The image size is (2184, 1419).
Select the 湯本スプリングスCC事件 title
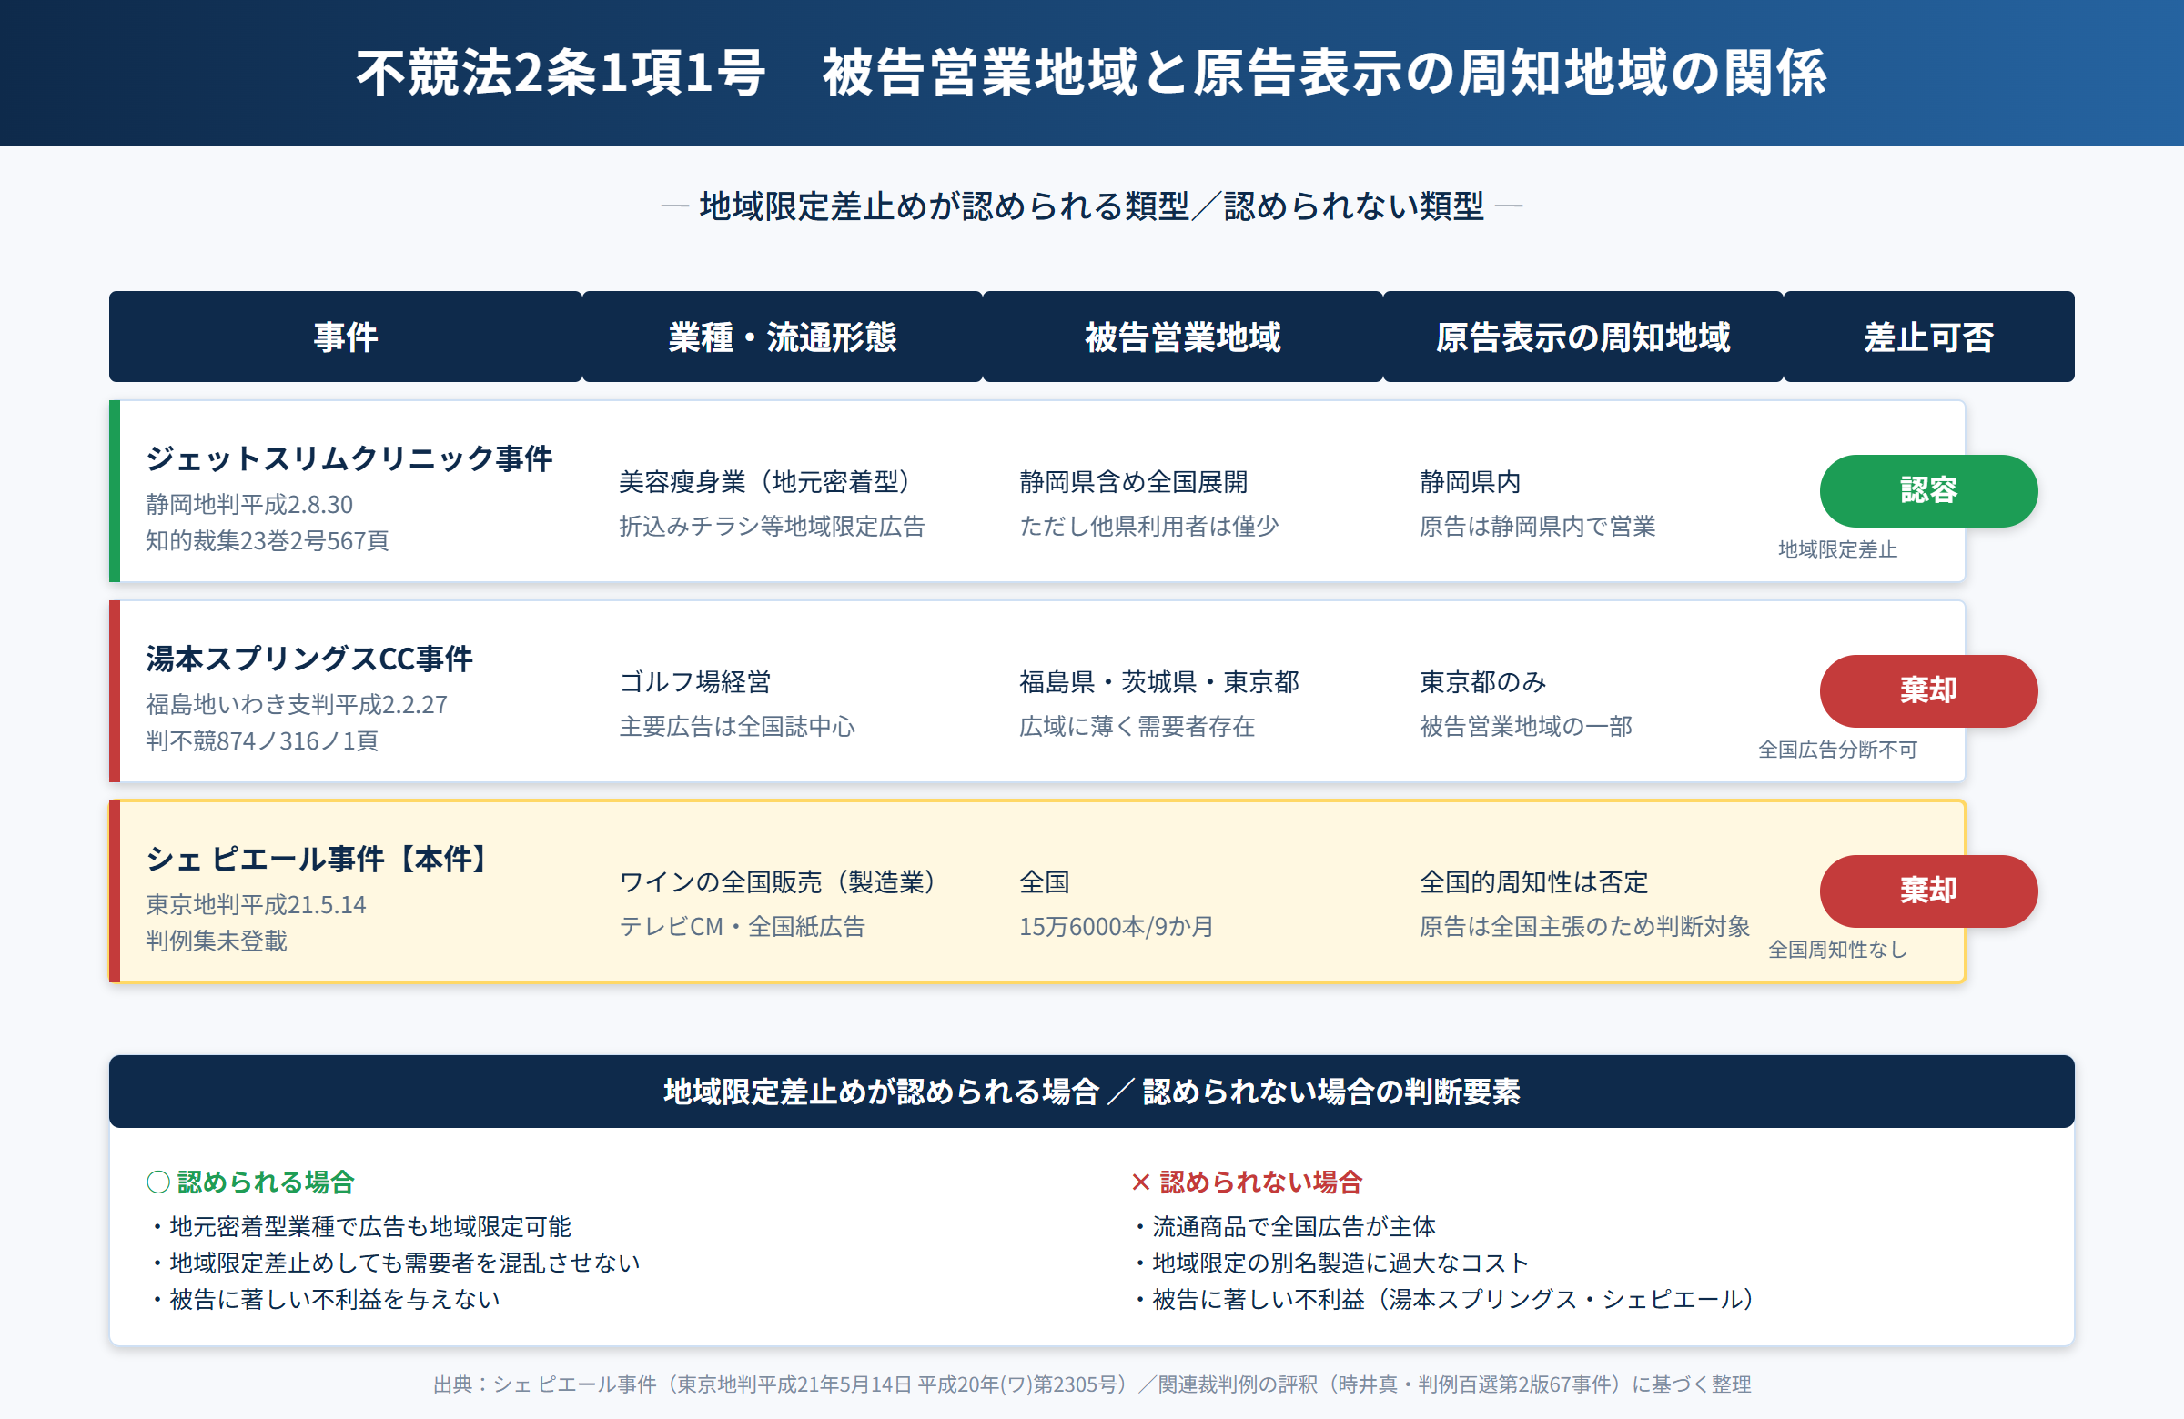click(309, 658)
